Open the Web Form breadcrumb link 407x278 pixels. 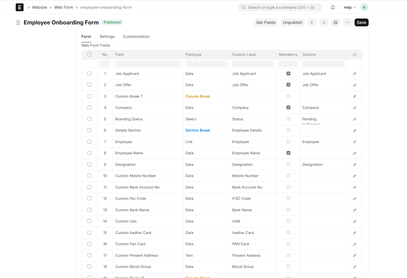64,7
